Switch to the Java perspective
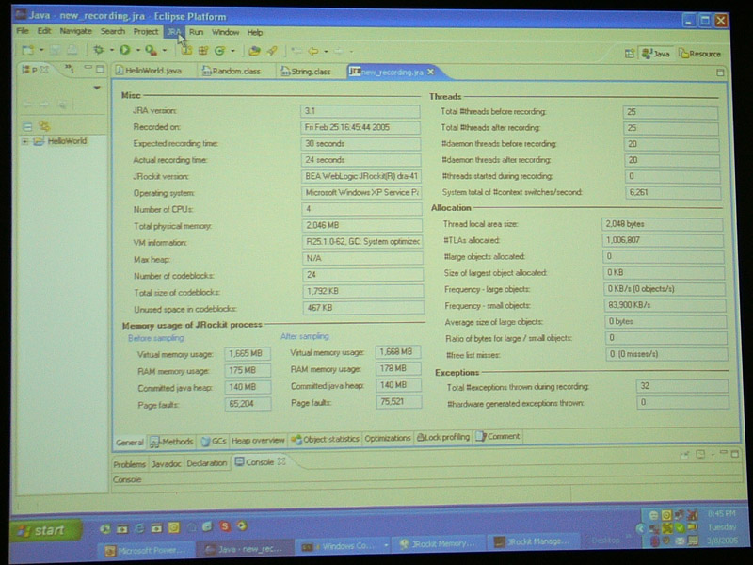This screenshot has width=753, height=565. [x=656, y=54]
